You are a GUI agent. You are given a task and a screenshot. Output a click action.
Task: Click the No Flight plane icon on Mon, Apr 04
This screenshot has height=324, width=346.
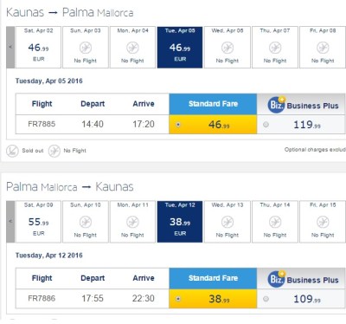pos(132,48)
